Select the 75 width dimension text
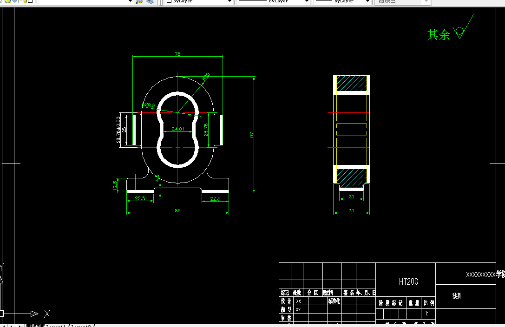Image resolution: width=505 pixels, height=327 pixels. (x=178, y=54)
